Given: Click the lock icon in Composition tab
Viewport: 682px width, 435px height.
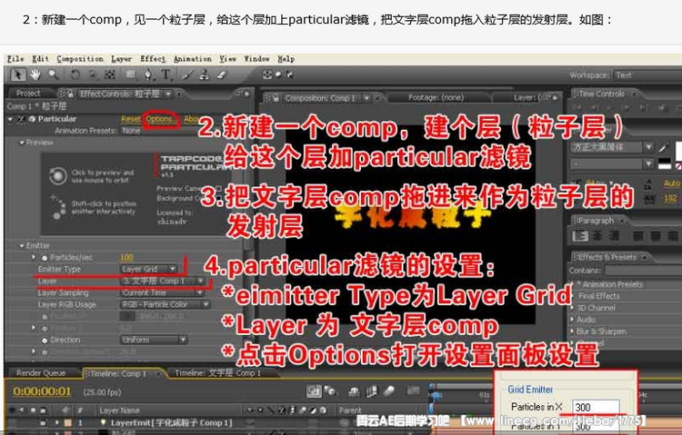Looking at the screenshot, I should 276,98.
